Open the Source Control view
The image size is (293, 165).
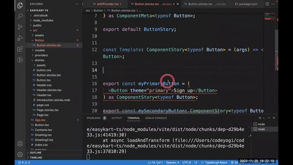coord(20,27)
